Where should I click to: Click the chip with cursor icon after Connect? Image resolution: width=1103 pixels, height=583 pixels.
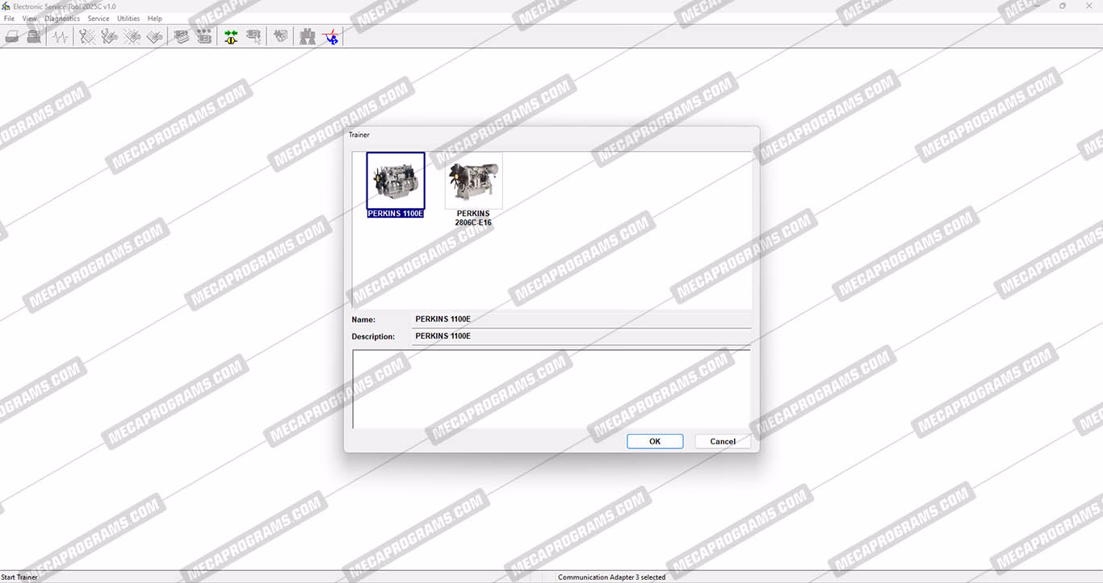pos(254,36)
